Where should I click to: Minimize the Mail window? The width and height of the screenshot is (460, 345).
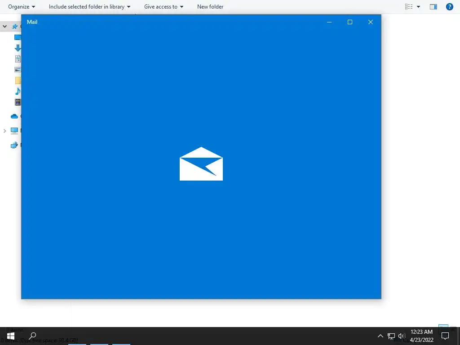[329, 22]
